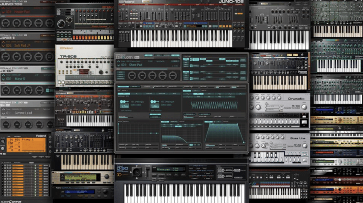The height and width of the screenshot is (203, 363).
Task: Click the orange Sound Canvas display showing Piano 1
Action: (x=26, y=145)
